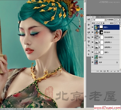Delete layer with the trash icon

coord(118,71)
